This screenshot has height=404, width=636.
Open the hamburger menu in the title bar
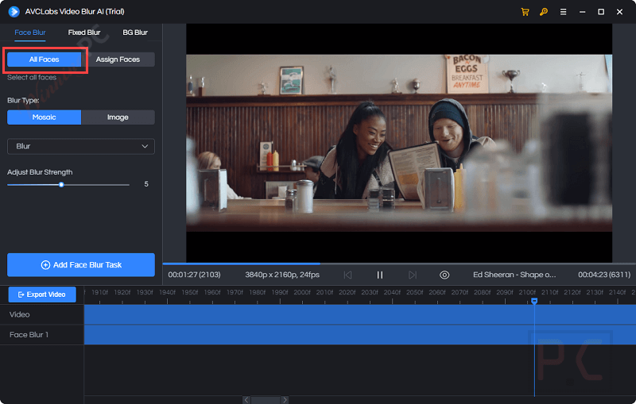tap(563, 12)
